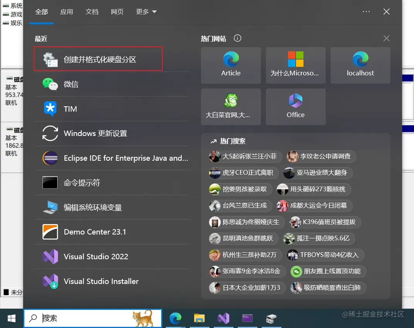Open trending topic 台风兰恩已生成
414x328 pixels.
pos(240,206)
